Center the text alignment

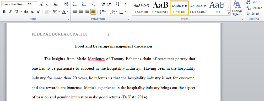pos(81,12)
